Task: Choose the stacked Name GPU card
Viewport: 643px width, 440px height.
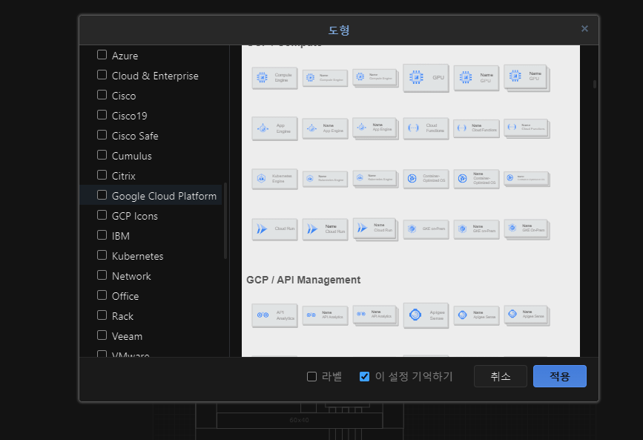Action: pyautogui.click(x=527, y=78)
